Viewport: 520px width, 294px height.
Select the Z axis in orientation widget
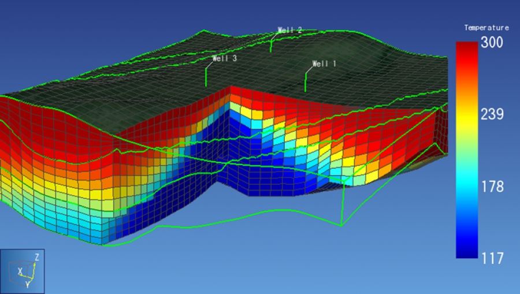pos(36,257)
